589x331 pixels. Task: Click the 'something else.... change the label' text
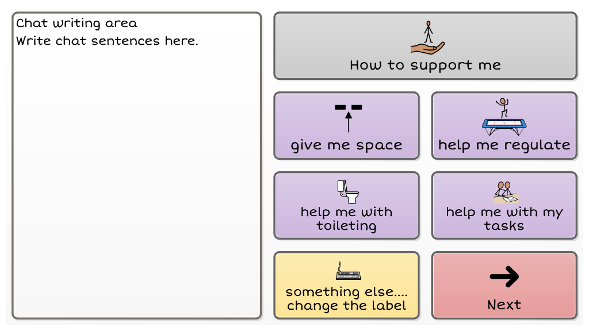[x=346, y=299]
